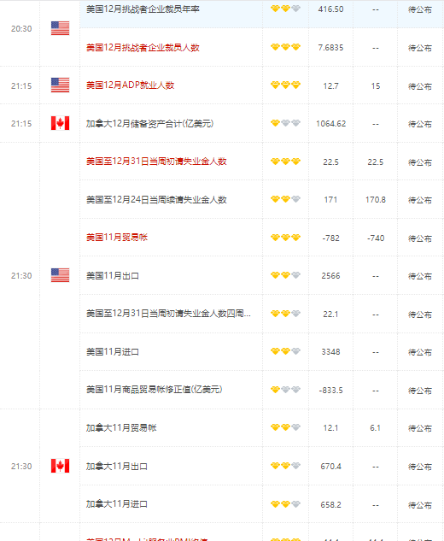
Task: Click previous value 22.1
Action: (331, 315)
